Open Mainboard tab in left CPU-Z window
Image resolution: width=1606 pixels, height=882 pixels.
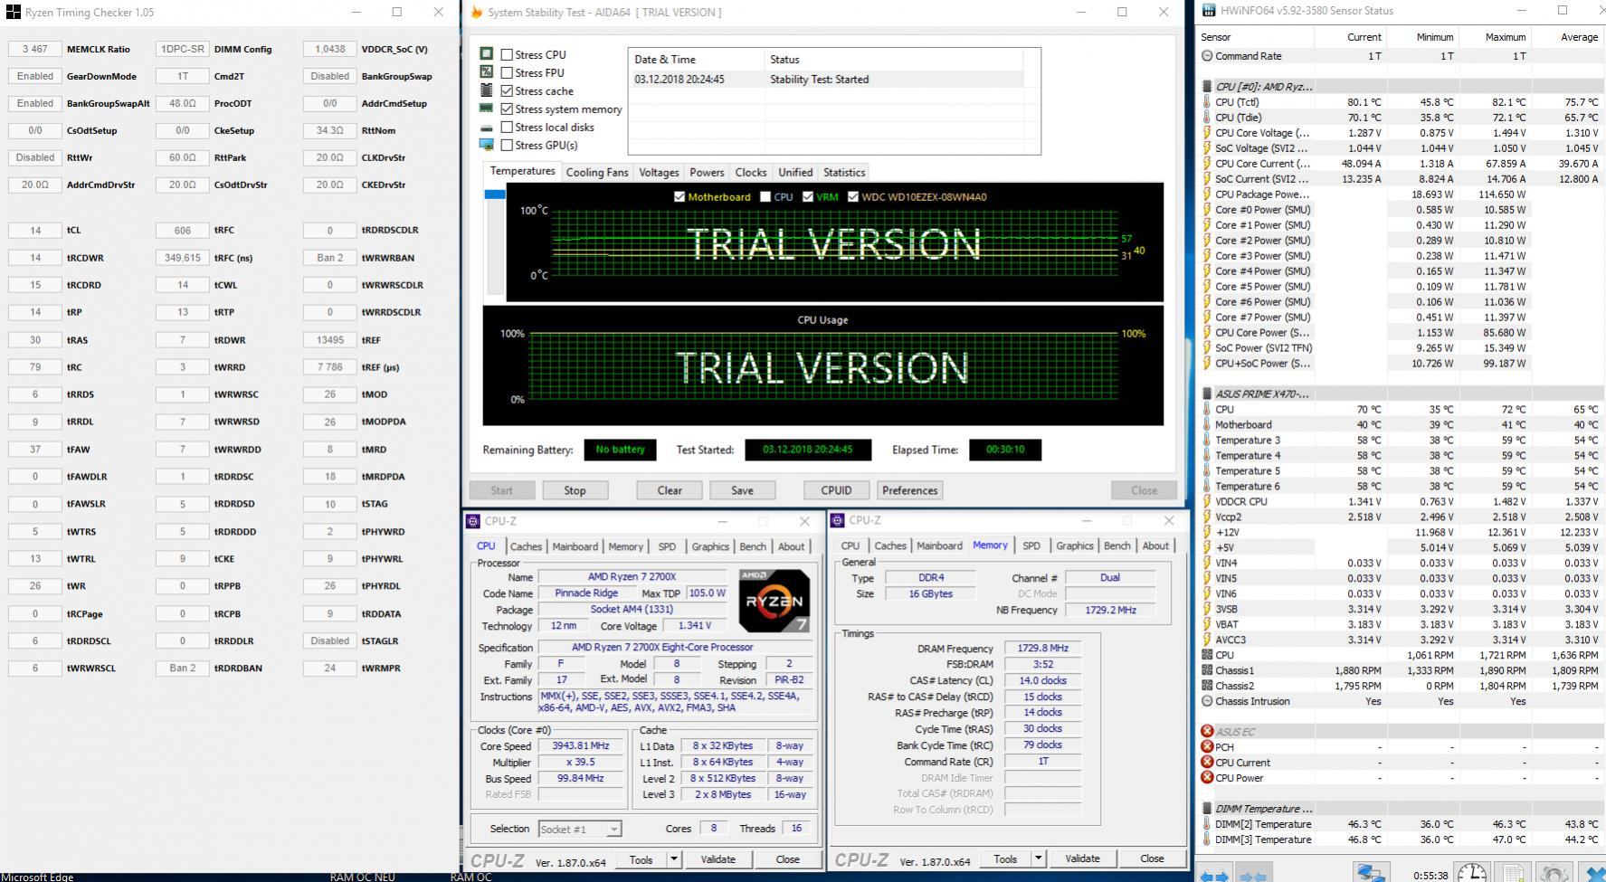575,546
